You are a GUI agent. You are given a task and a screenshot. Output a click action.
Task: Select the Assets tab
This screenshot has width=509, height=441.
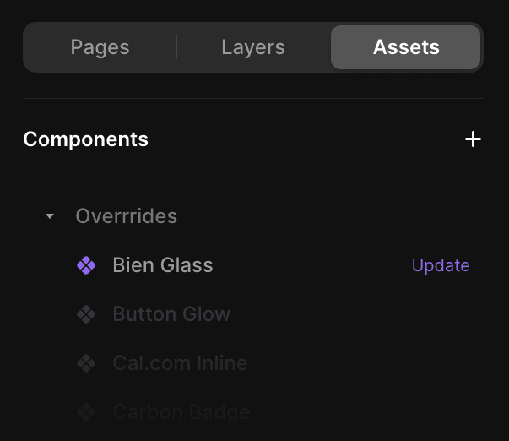tap(406, 47)
